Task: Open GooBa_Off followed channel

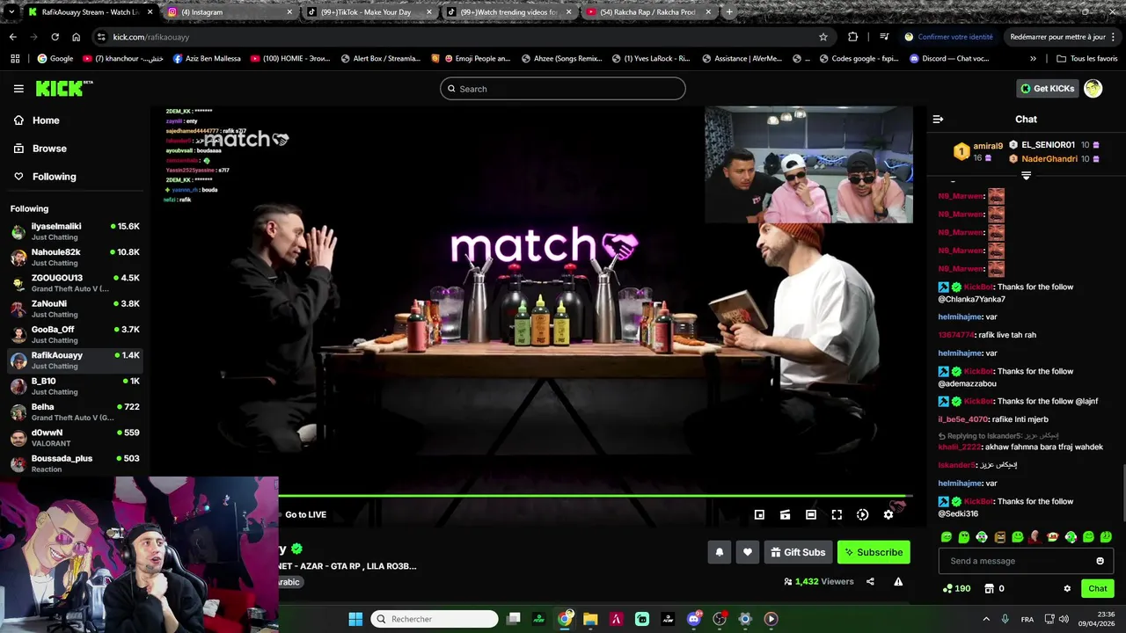Action: (75, 334)
